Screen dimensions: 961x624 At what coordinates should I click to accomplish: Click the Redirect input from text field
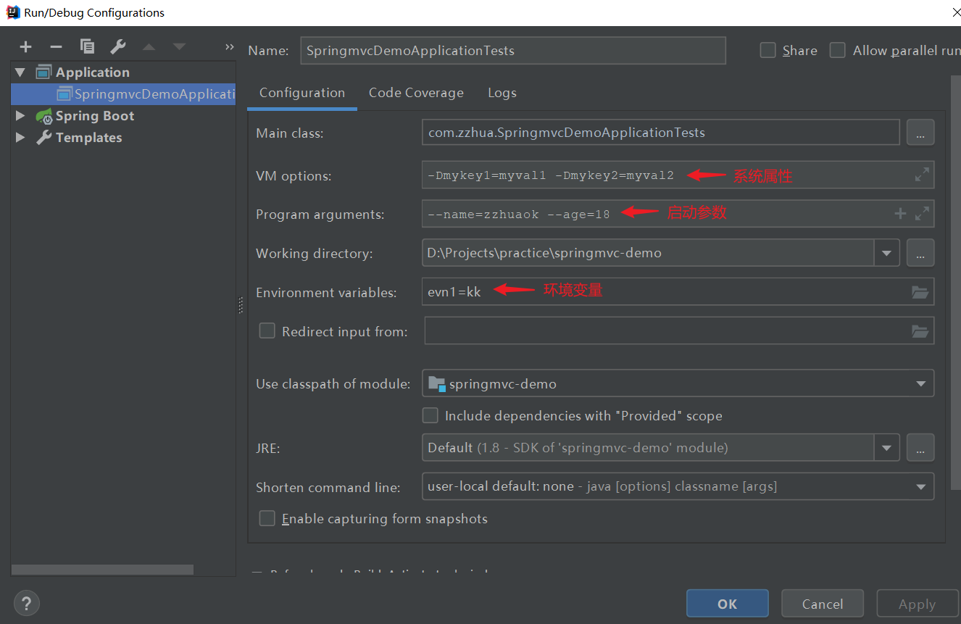[679, 331]
